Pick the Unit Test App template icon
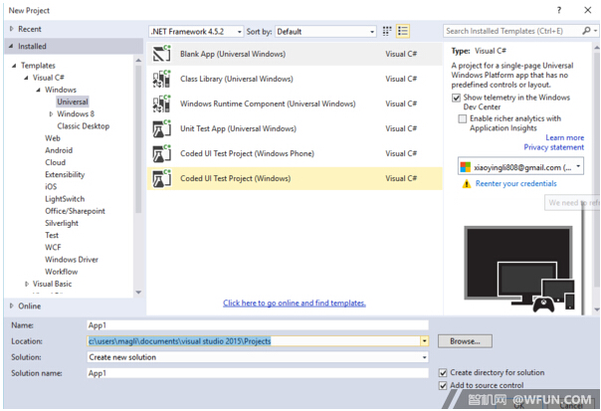This screenshot has height=411, width=601. (161, 128)
